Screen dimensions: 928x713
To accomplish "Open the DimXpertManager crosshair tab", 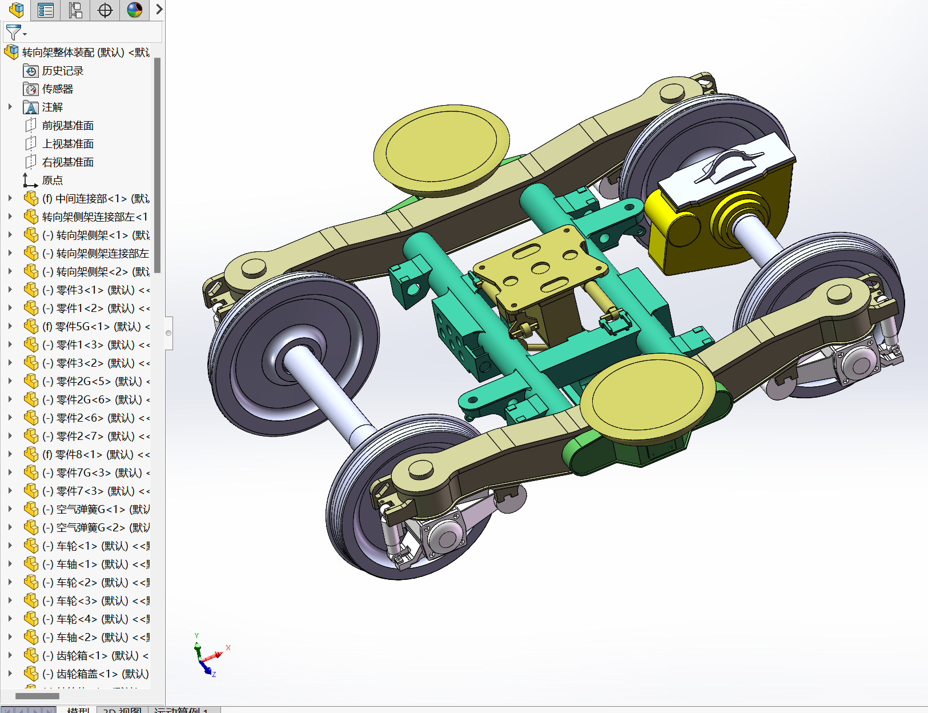I will (x=105, y=10).
